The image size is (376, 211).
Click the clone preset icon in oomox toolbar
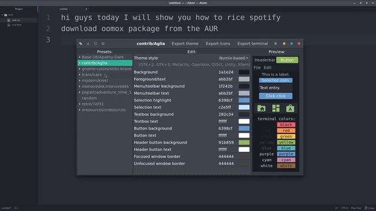81,43
